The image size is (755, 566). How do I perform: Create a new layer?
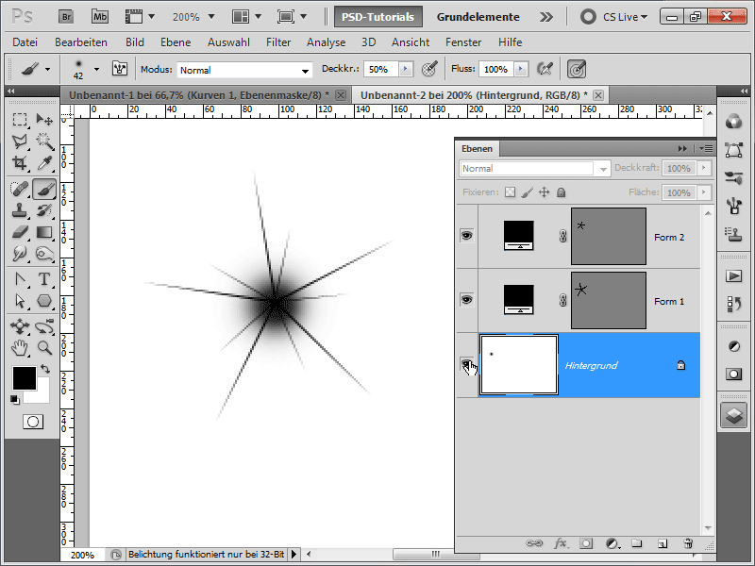[x=663, y=543]
